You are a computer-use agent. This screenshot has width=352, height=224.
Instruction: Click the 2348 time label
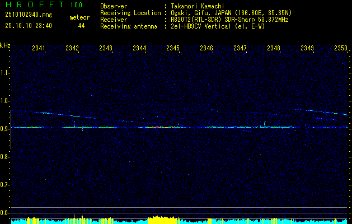(x=274, y=49)
